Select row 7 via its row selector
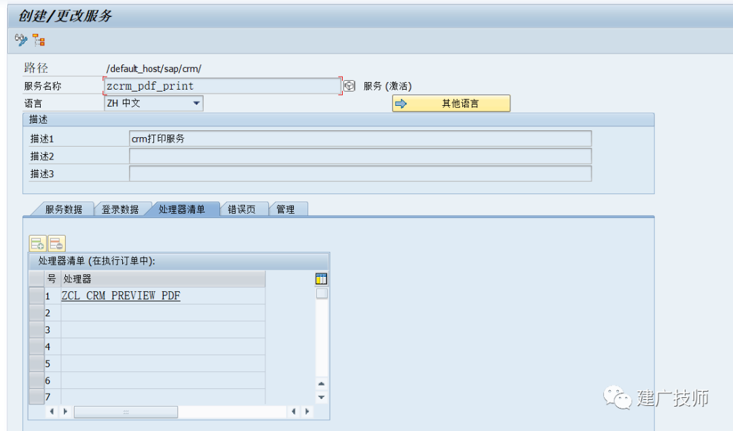 coord(37,396)
